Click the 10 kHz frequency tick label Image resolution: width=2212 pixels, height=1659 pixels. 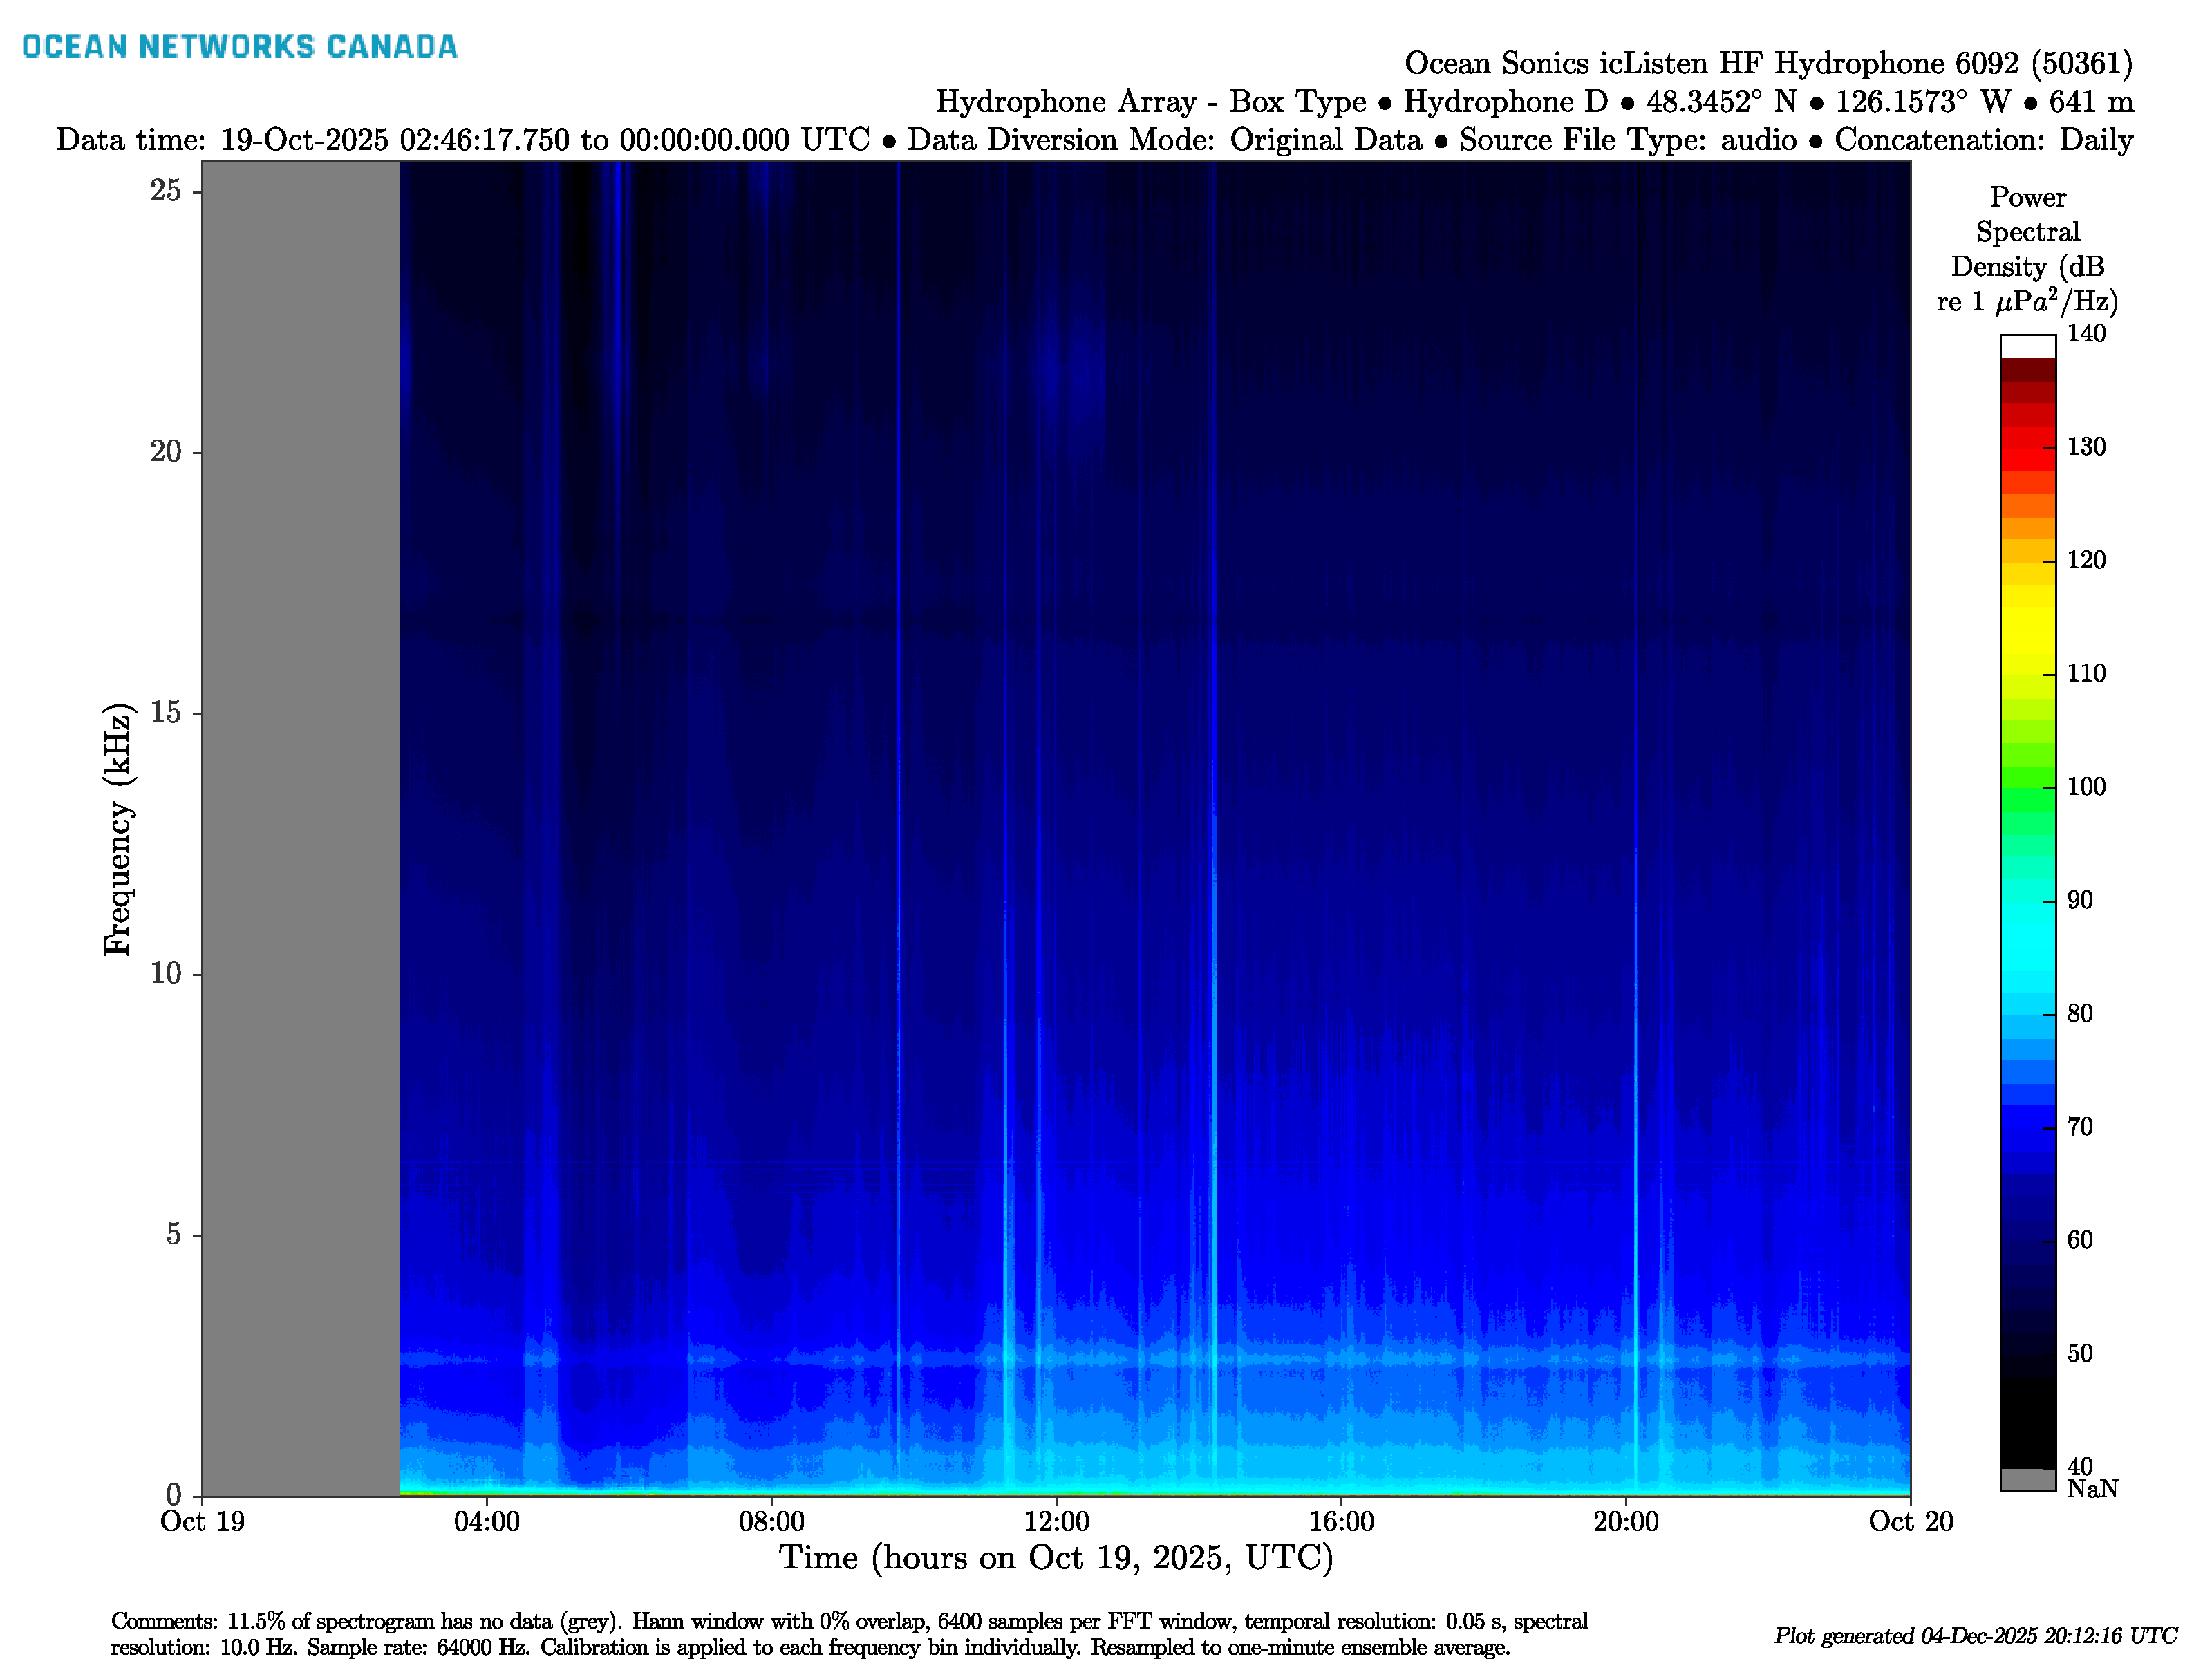coord(165,973)
